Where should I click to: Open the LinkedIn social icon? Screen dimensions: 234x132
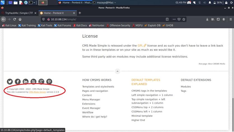(x=26, y=82)
